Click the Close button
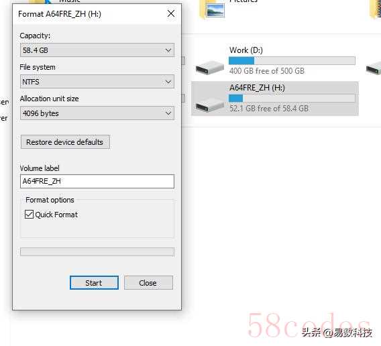The height and width of the screenshot is (346, 381). pos(148,282)
